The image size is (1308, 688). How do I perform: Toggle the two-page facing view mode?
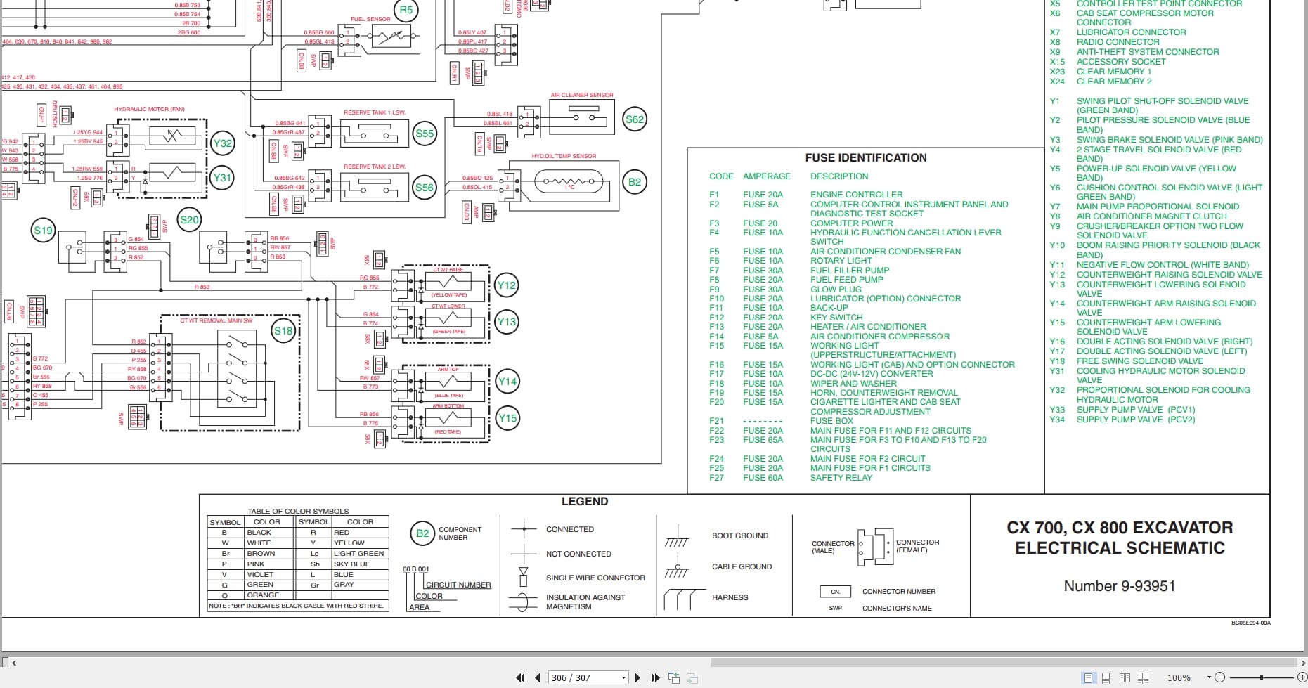point(1125,678)
